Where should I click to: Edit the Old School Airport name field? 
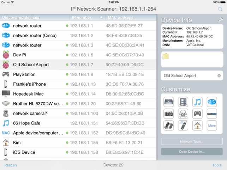point(192,75)
